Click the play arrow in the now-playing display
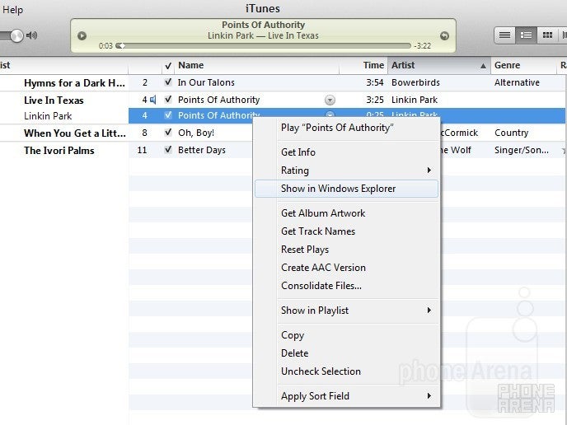Screen dimensions: 567x425 (x=82, y=35)
